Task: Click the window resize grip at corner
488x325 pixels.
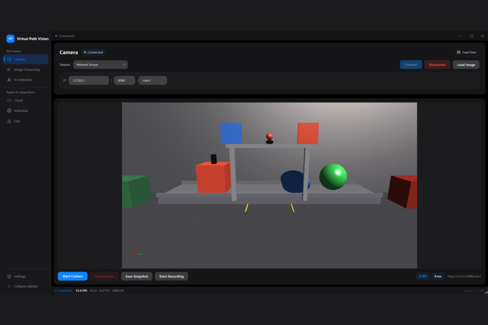Action: (x=486, y=292)
